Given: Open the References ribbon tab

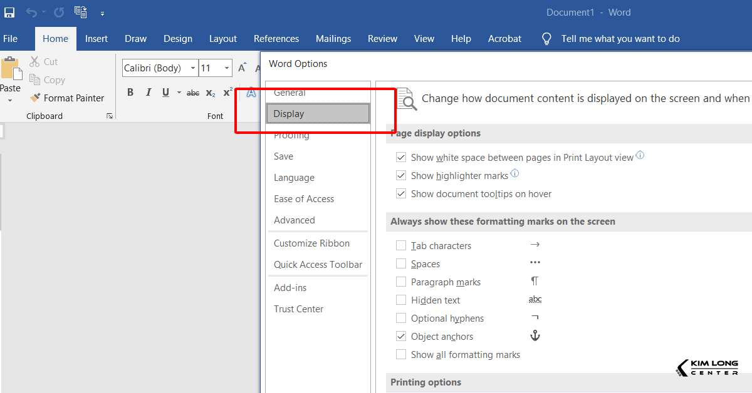Looking at the screenshot, I should point(276,39).
